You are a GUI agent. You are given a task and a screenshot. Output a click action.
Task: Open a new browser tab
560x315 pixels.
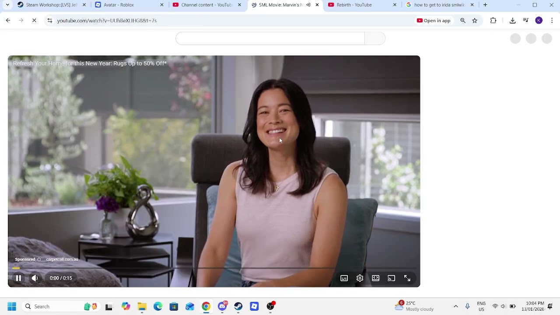tap(485, 5)
